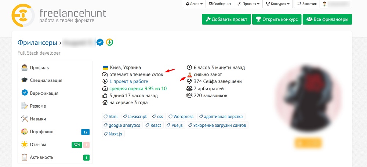
Task: Select the html skill tag
Action: point(111,116)
